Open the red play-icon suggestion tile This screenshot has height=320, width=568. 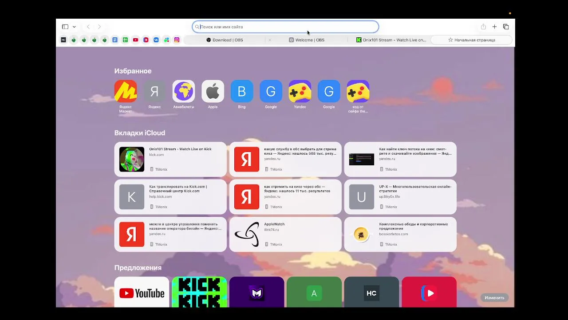click(429, 292)
